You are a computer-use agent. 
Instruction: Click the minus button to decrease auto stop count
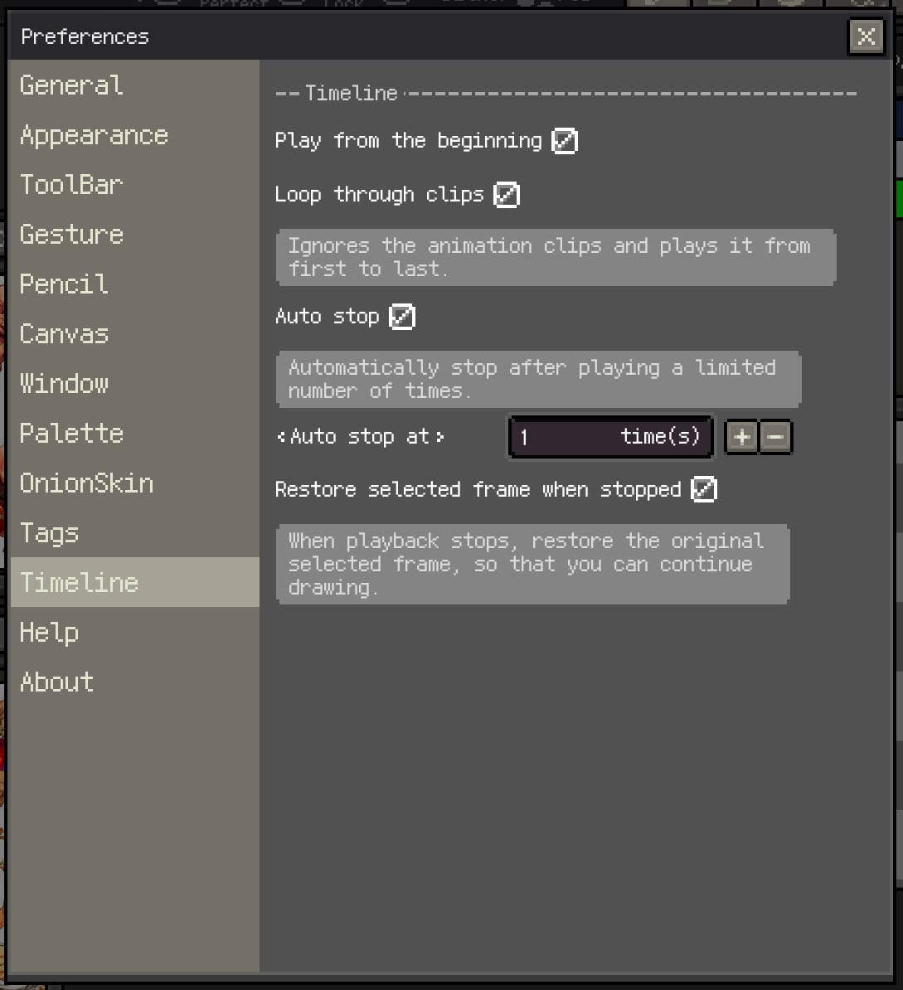point(776,437)
